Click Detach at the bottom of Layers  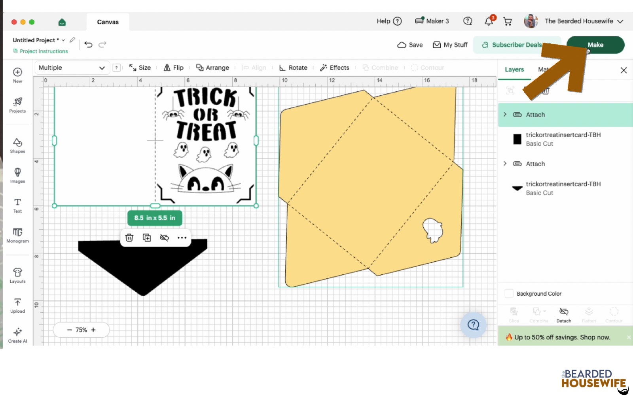[x=564, y=315]
